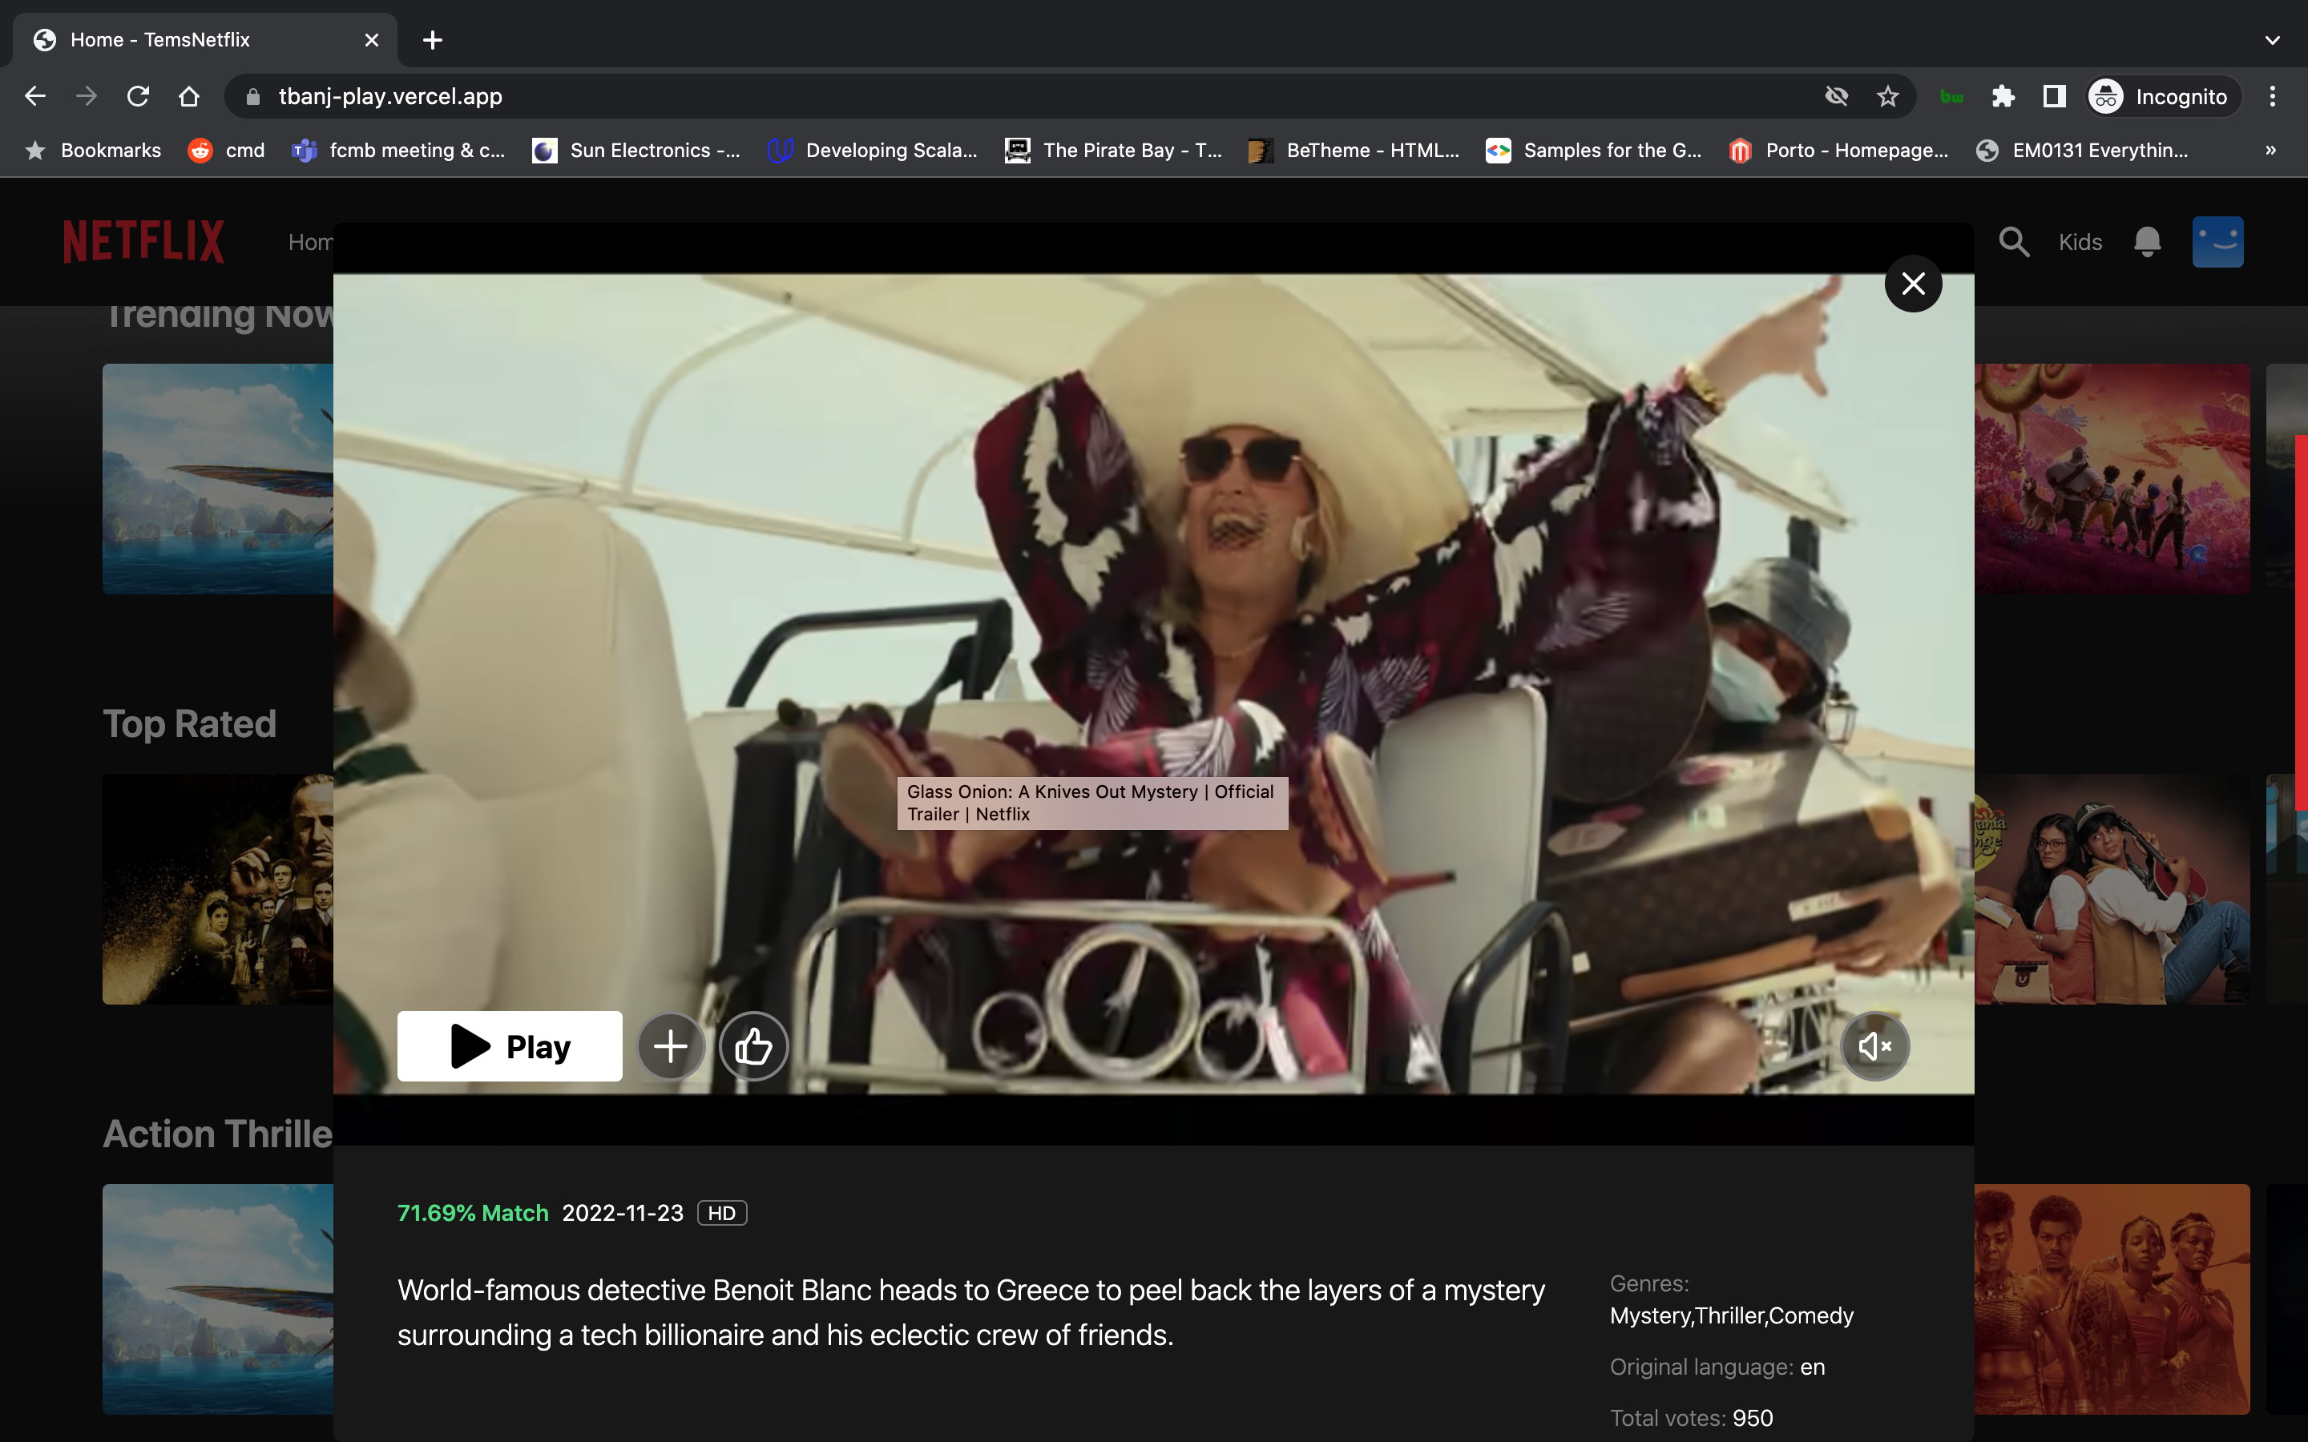Click the Top Rated movie thumbnail on the right
2308x1442 pixels.
point(2112,889)
